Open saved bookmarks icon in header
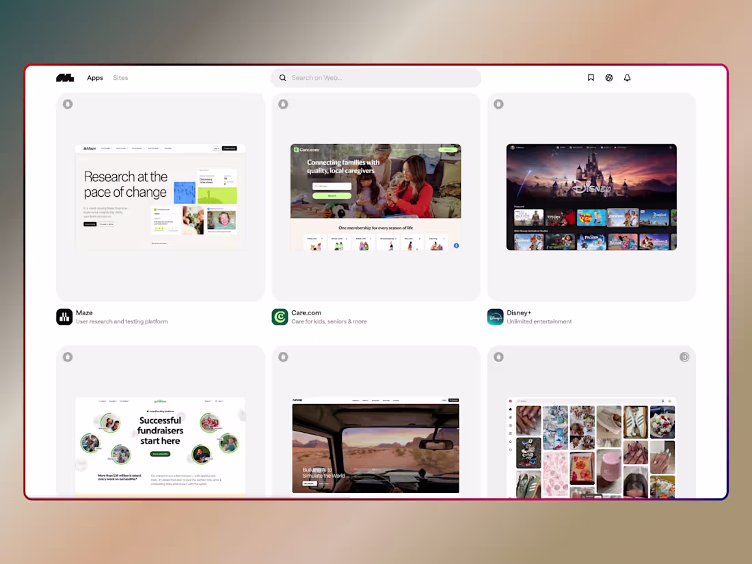752x564 pixels. tap(591, 78)
